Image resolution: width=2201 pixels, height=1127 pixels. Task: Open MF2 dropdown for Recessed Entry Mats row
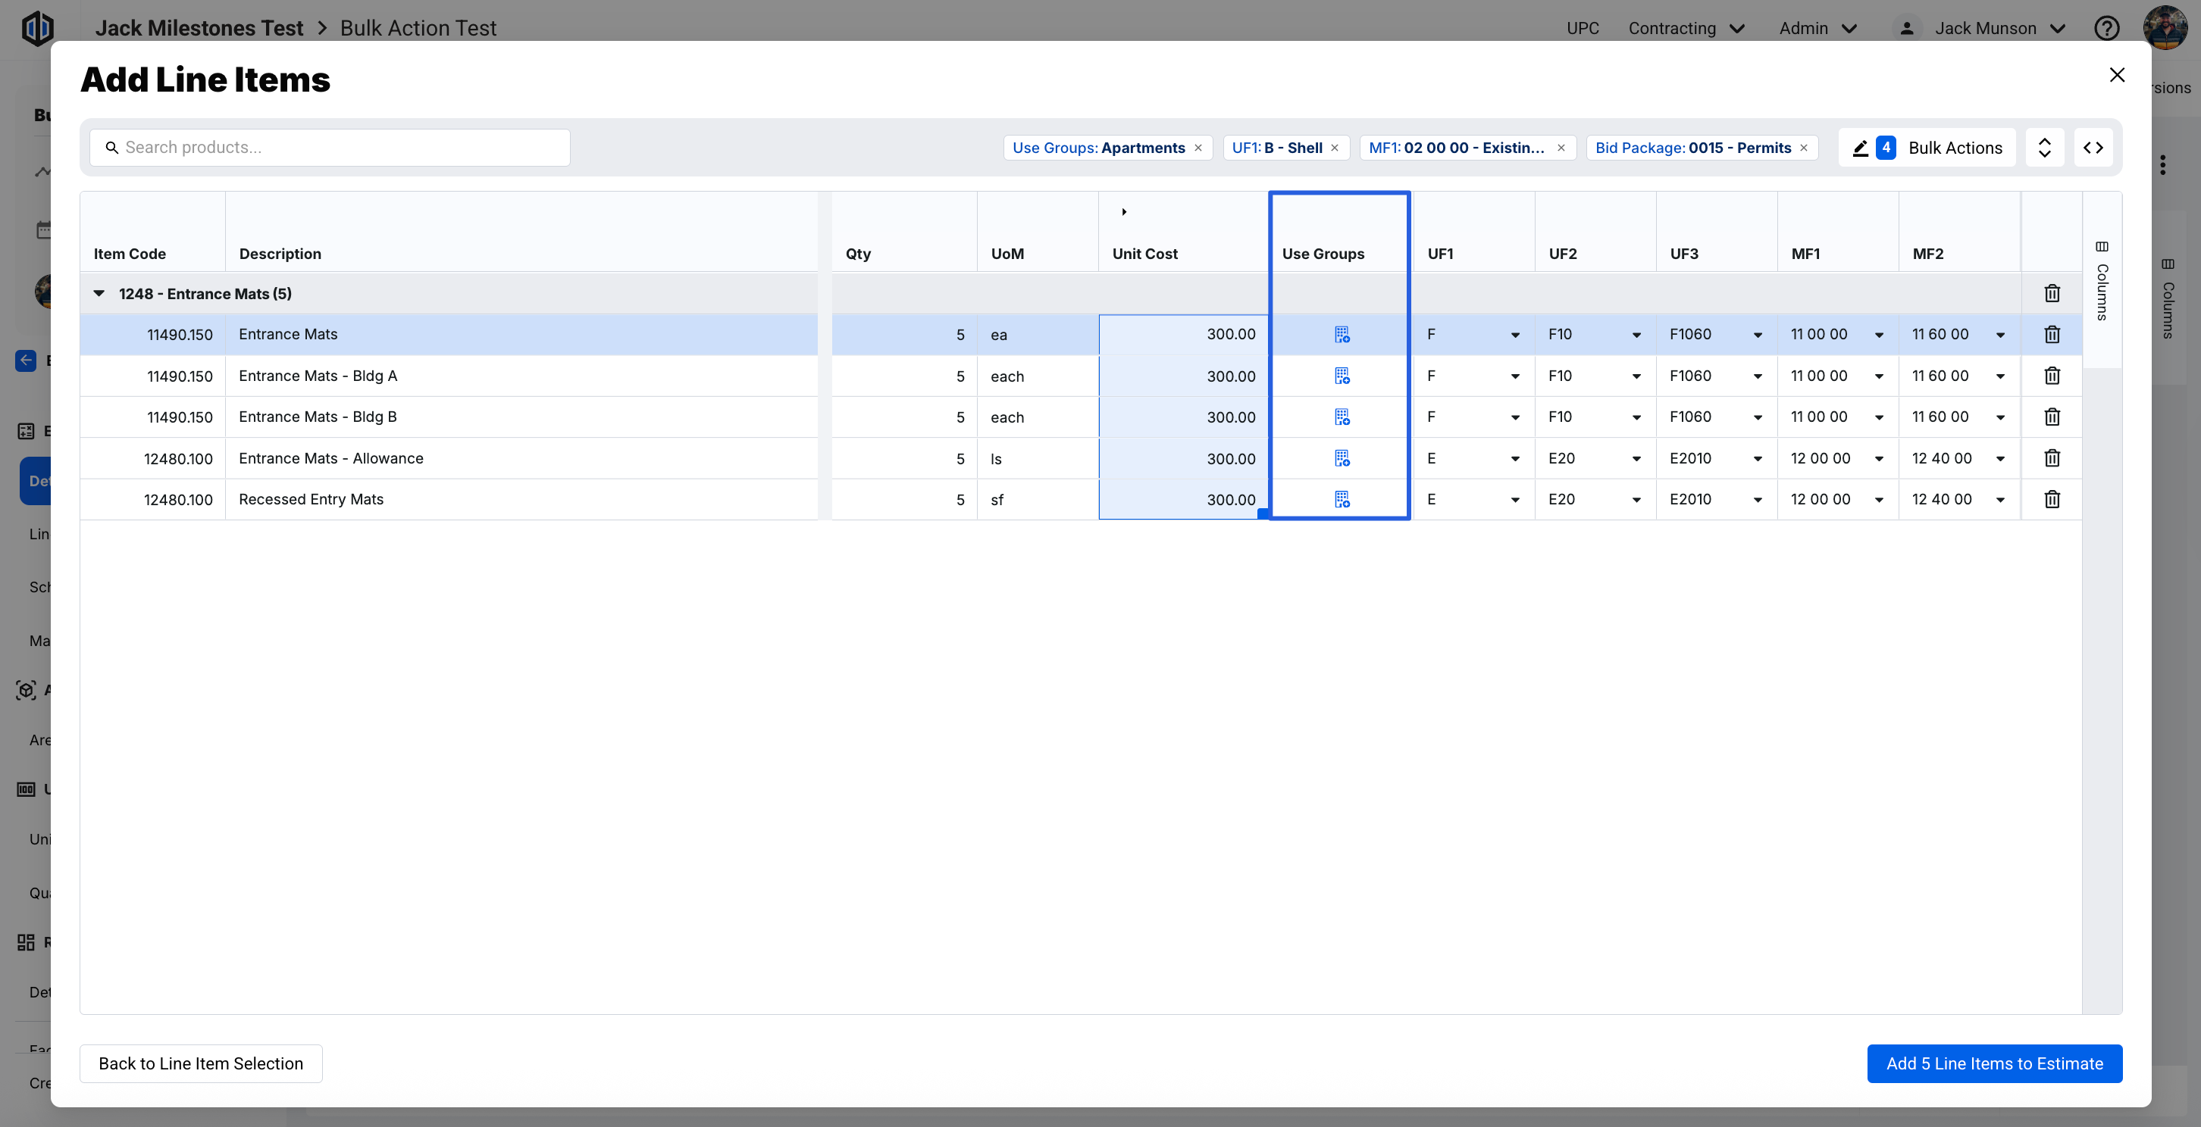pyautogui.click(x=1999, y=499)
